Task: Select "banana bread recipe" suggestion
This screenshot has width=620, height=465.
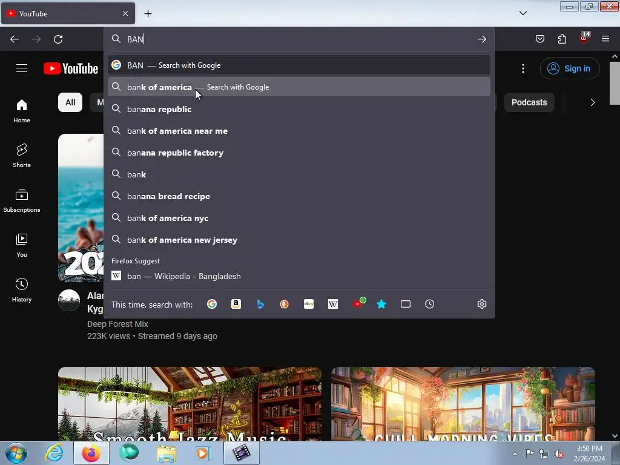Action: tap(299, 196)
